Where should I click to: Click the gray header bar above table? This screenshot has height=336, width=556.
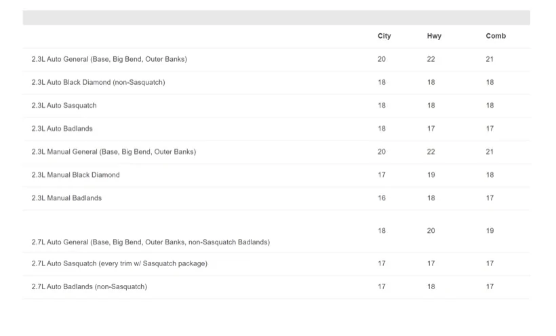click(277, 18)
